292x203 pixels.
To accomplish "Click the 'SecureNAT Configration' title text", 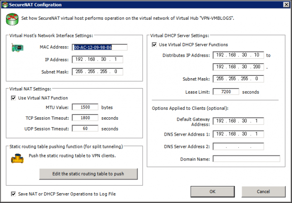I will pos(35,5).
